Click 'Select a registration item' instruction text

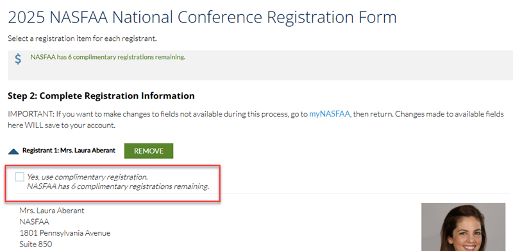(83, 38)
